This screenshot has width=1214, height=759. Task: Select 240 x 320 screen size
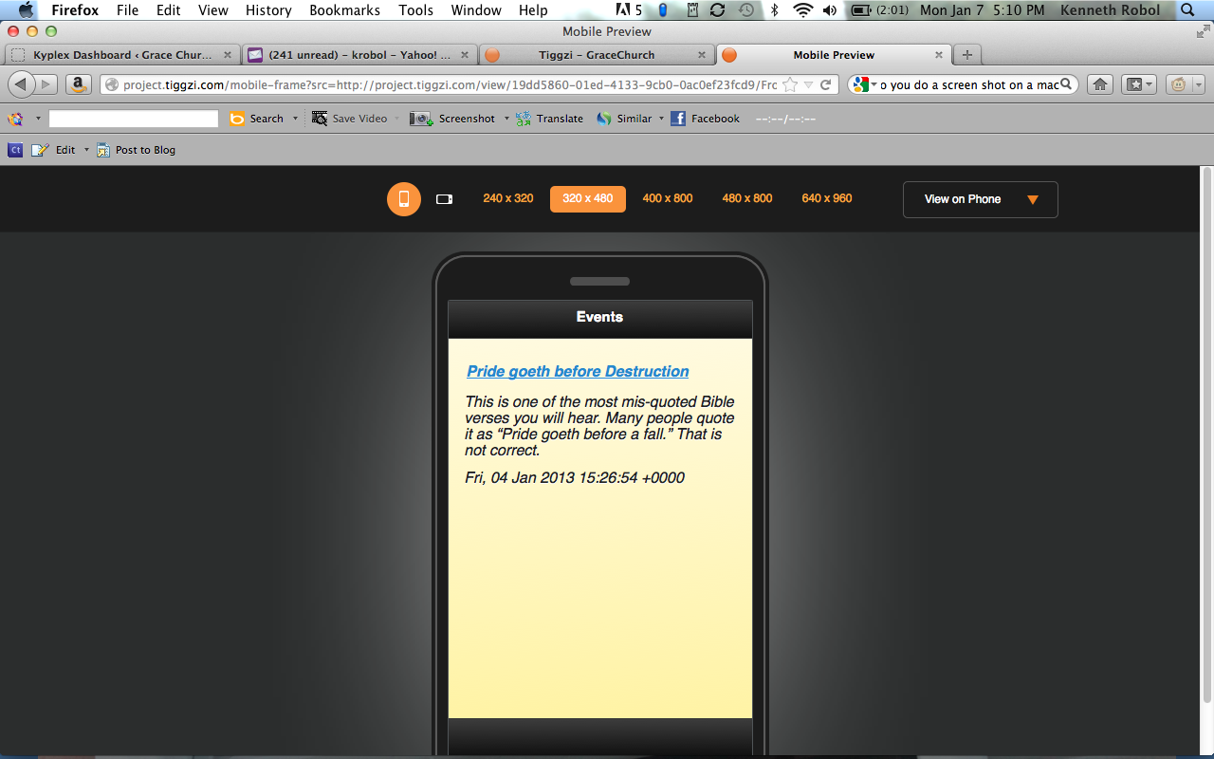pos(507,198)
